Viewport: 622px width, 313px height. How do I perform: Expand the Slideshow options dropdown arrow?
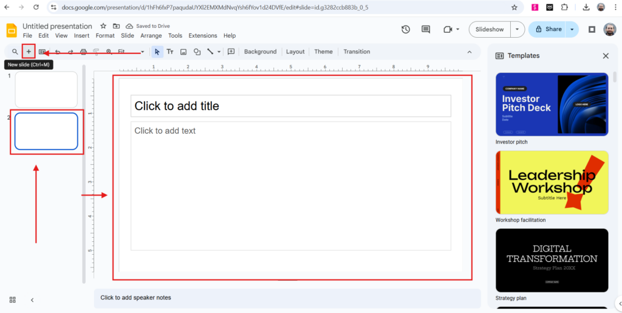(517, 29)
